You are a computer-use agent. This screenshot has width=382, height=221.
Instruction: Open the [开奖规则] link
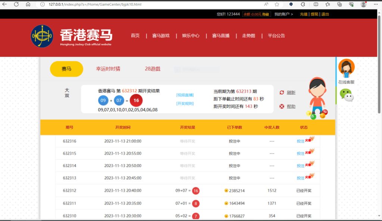coord(185,103)
